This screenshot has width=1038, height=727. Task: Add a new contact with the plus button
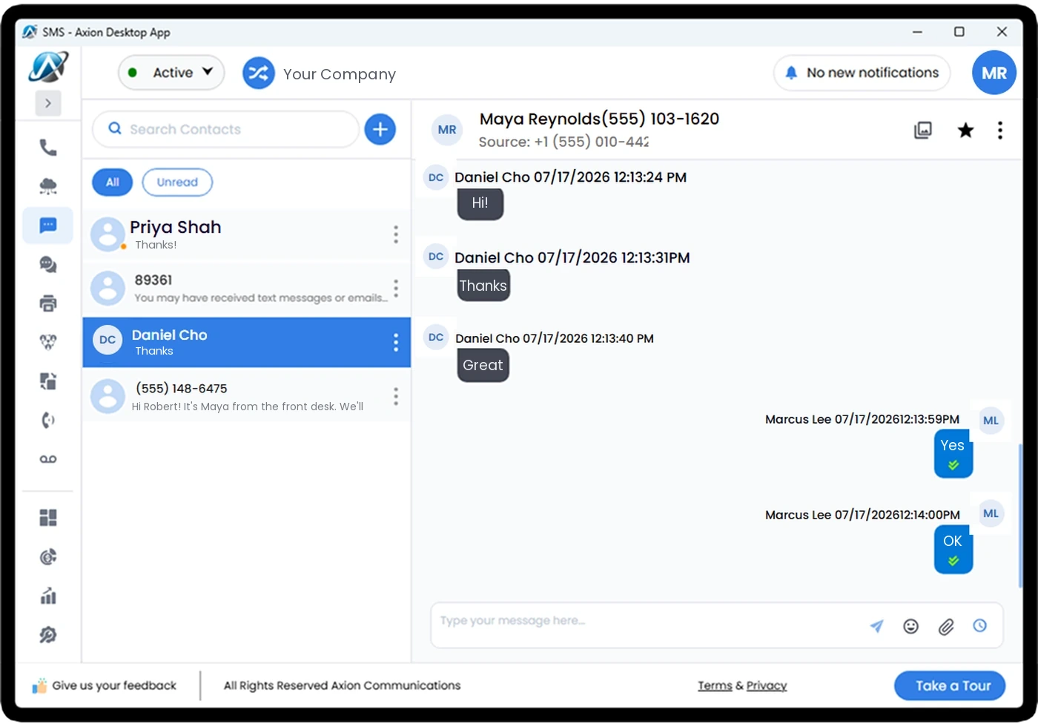pos(380,129)
